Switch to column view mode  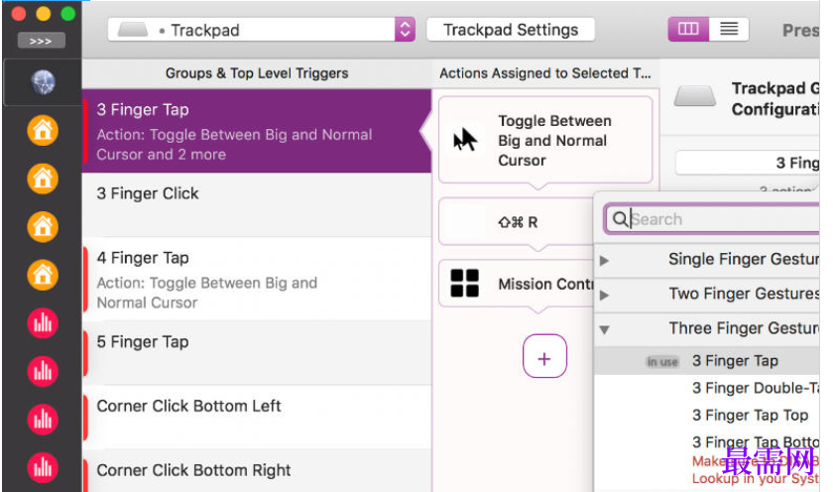(688, 29)
